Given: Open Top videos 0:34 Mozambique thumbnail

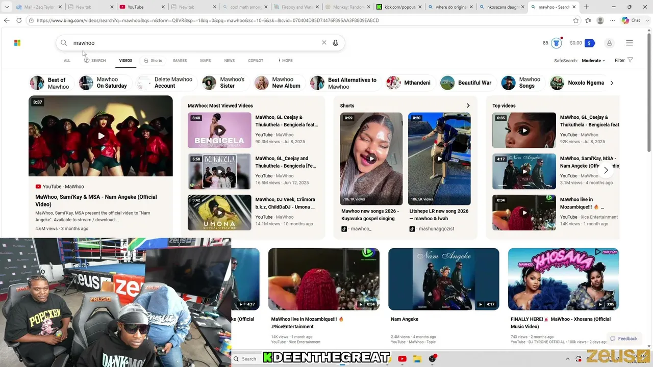Looking at the screenshot, I should click(x=524, y=213).
